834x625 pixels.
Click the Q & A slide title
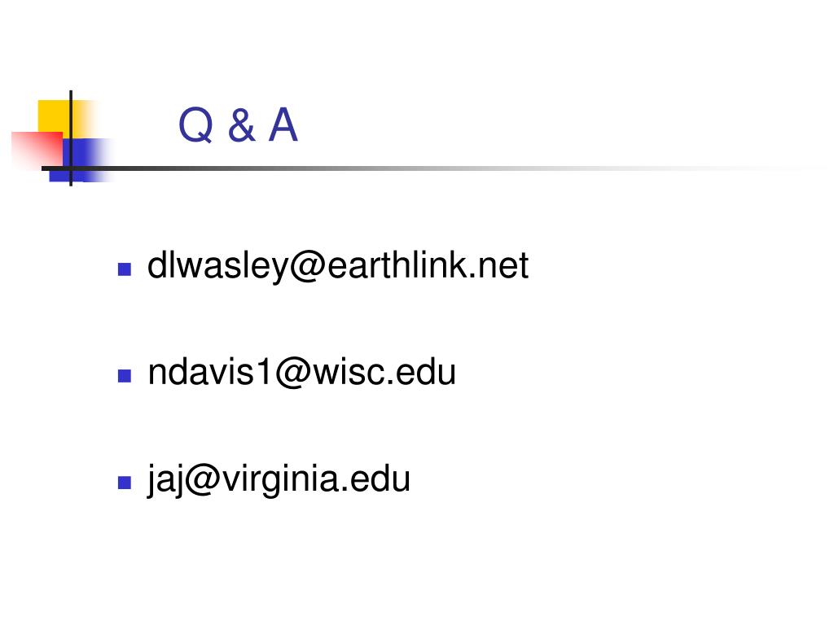pos(238,125)
